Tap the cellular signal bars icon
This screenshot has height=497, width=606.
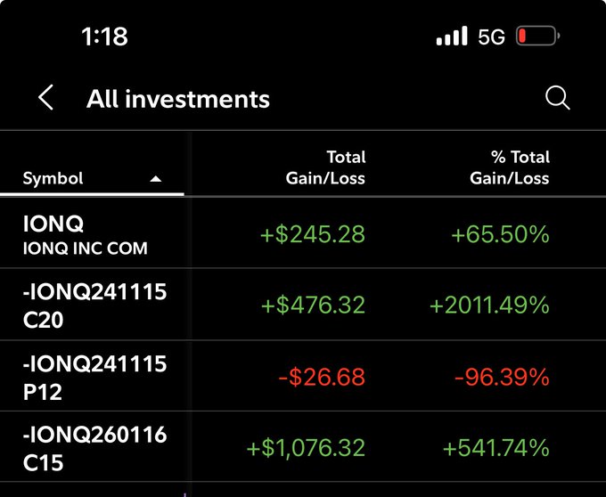(452, 37)
